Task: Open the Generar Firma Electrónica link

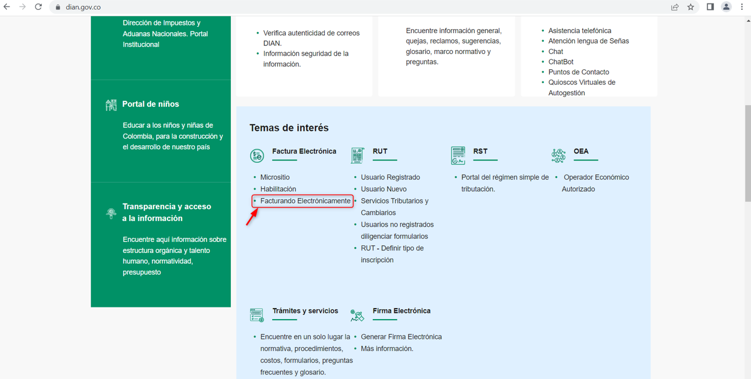Action: tap(401, 337)
